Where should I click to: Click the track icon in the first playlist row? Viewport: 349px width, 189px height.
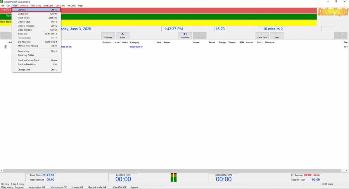click(6, 47)
